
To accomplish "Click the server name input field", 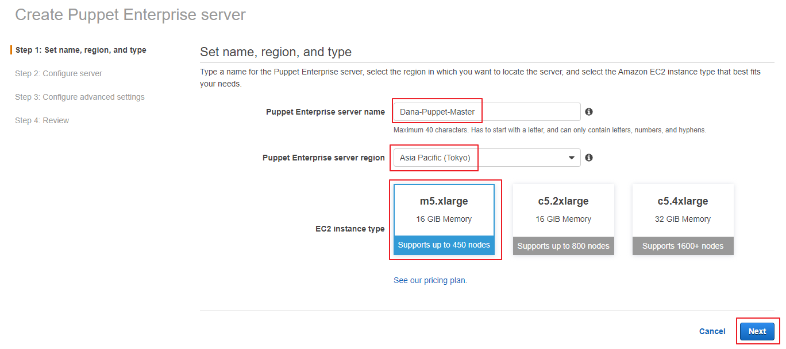I will pyautogui.click(x=487, y=112).
